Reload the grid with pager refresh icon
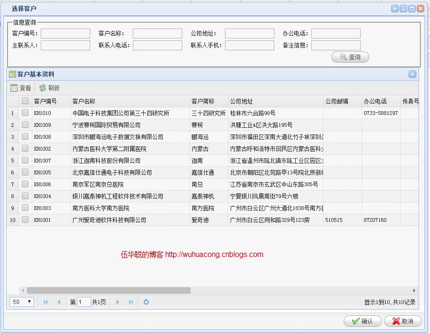430x333 pixels. tap(146, 302)
